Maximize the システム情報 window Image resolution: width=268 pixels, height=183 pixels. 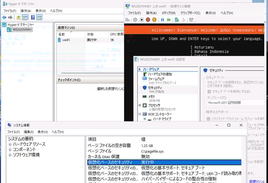[x=229, y=125]
